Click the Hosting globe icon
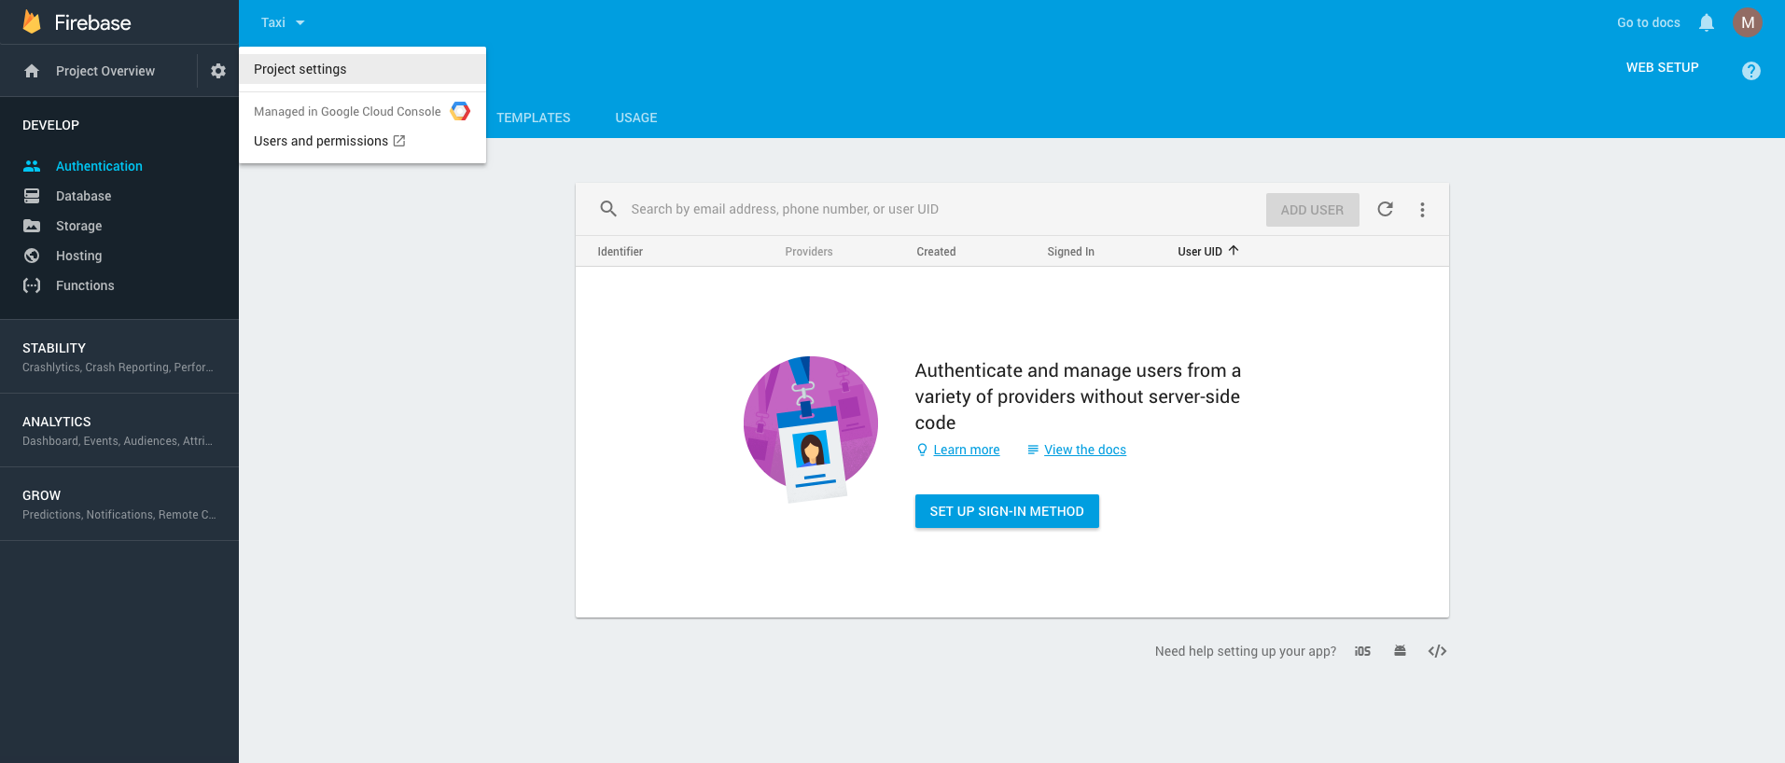 pyautogui.click(x=32, y=256)
